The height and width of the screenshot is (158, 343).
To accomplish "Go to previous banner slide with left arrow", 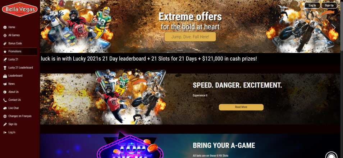I will [47, 27].
